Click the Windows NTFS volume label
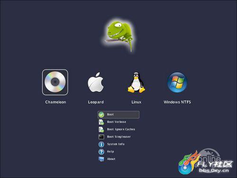This screenshot has height=178, width=237. coord(177,102)
